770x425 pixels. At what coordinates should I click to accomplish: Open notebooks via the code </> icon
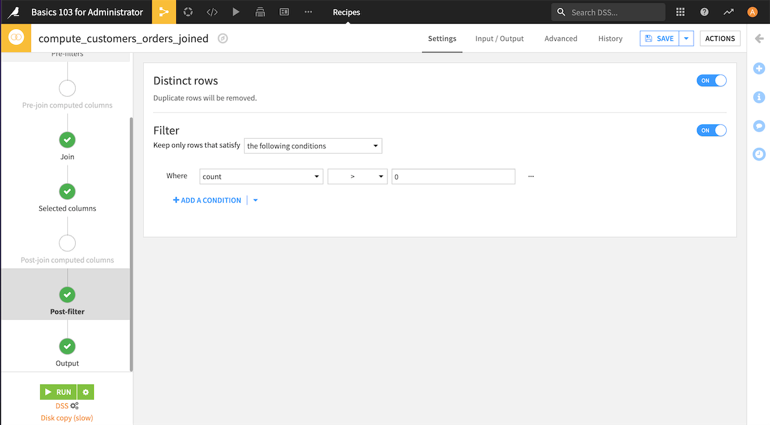point(212,11)
